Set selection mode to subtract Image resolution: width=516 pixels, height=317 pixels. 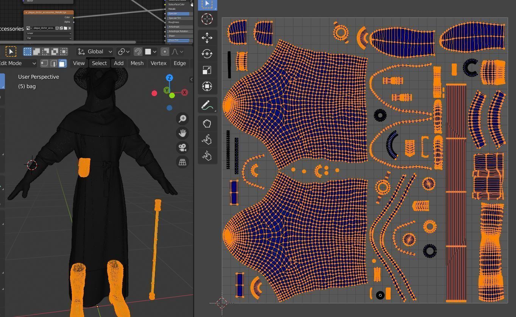(x=45, y=51)
